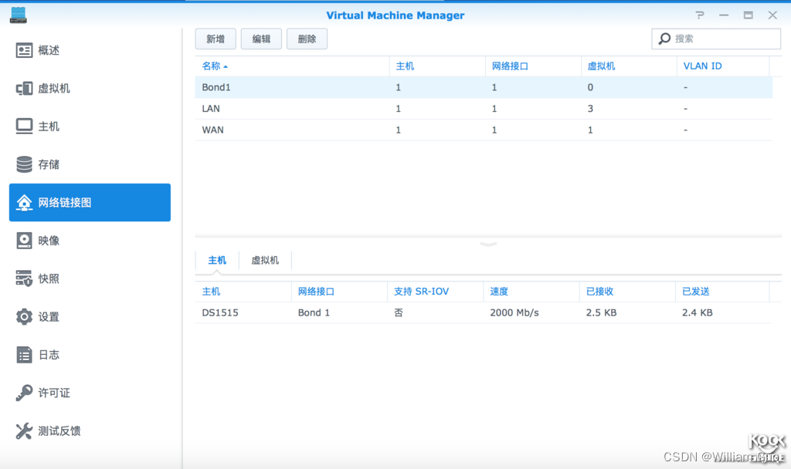Click the help question mark icon
The width and height of the screenshot is (791, 469).
[700, 15]
